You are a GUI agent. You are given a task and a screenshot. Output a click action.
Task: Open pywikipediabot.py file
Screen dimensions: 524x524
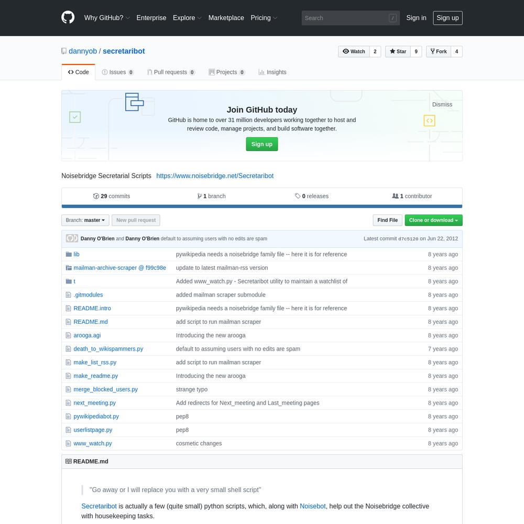(x=96, y=417)
